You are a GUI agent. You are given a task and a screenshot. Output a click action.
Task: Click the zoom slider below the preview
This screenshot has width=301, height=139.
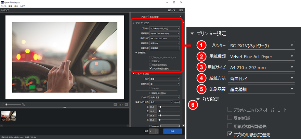click(x=13, y=104)
